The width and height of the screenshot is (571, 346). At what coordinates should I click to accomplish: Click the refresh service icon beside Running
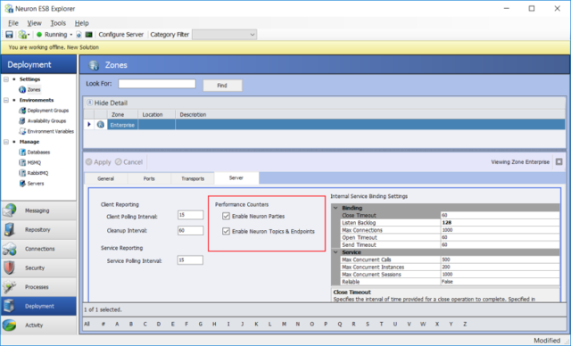click(x=79, y=35)
